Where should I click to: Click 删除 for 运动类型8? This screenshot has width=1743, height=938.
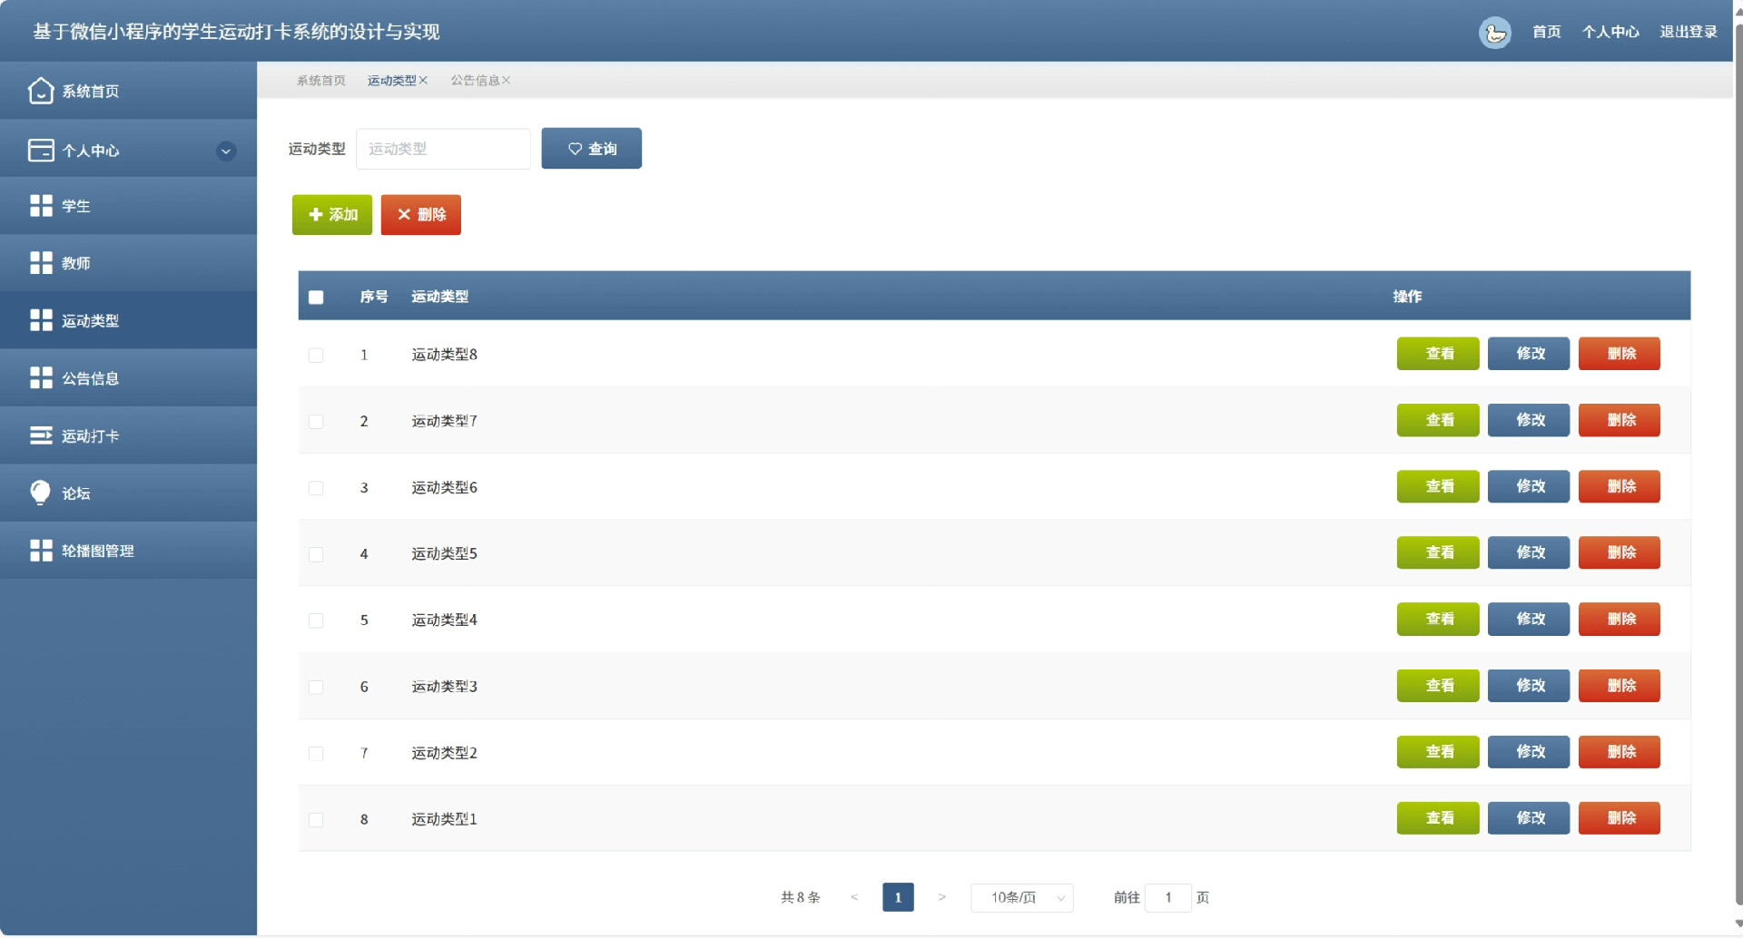click(1620, 354)
